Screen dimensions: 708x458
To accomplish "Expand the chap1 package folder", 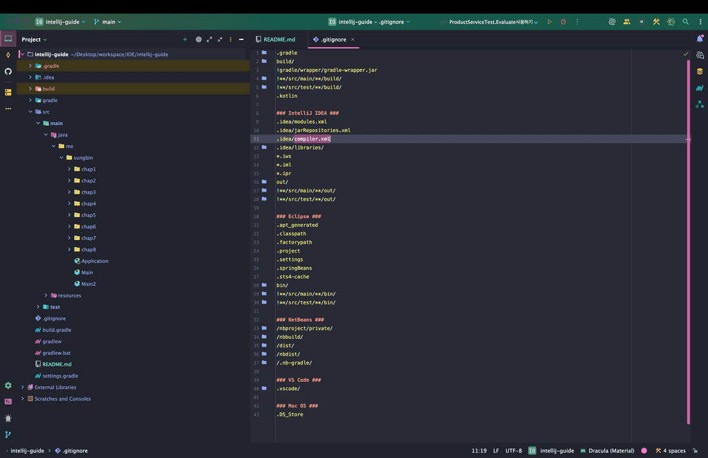I will point(69,170).
